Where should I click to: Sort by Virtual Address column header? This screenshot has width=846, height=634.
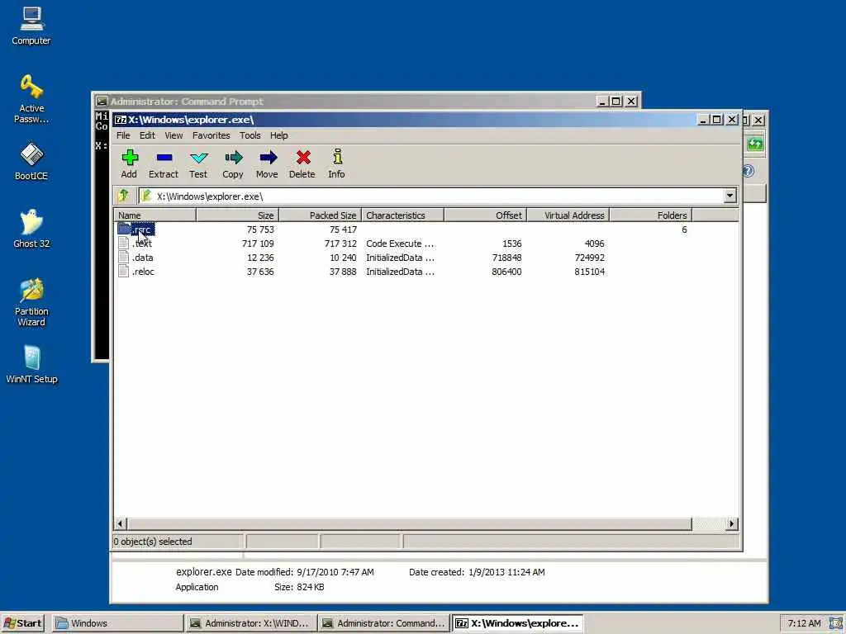pos(568,215)
